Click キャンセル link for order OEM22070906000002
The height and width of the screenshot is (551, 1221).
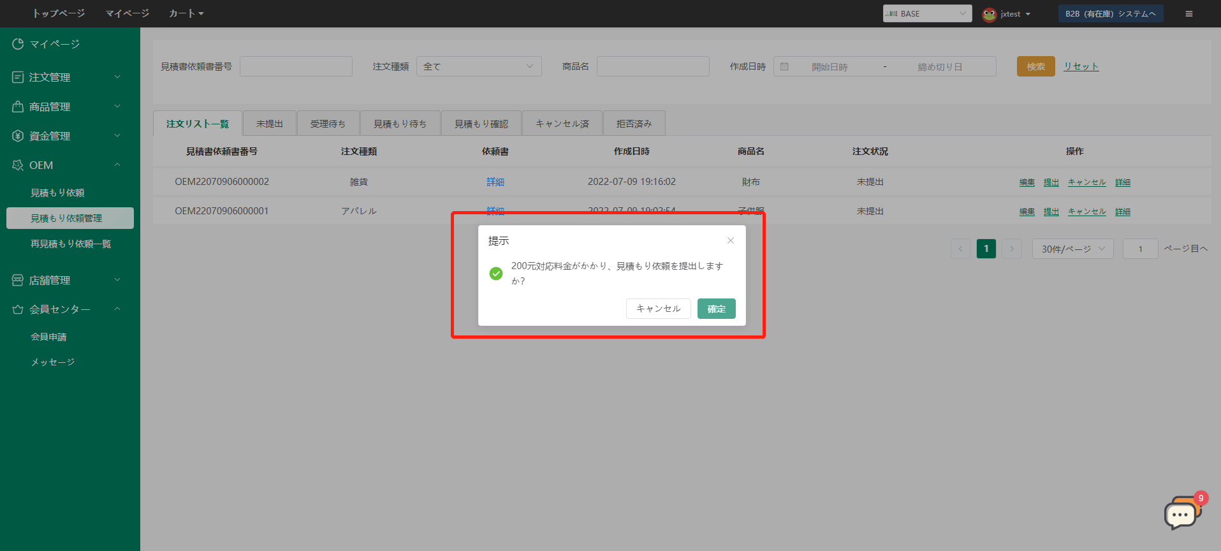[1087, 182]
